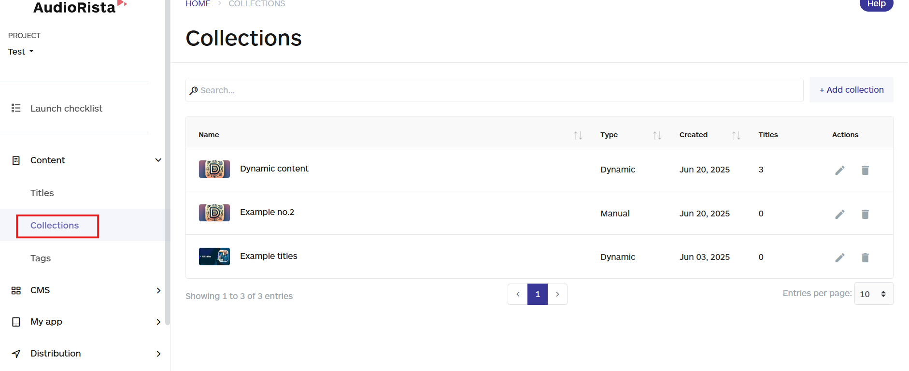Viewport: 909px width, 371px height.
Task: Delete the Example no.2 collection
Action: point(865,214)
